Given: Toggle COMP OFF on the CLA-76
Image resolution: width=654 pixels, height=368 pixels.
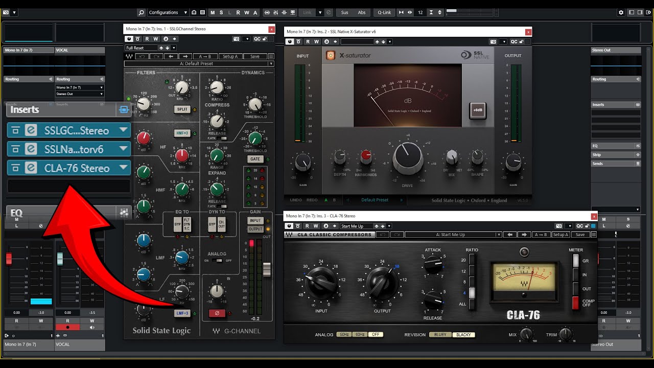Looking at the screenshot, I should point(576,303).
